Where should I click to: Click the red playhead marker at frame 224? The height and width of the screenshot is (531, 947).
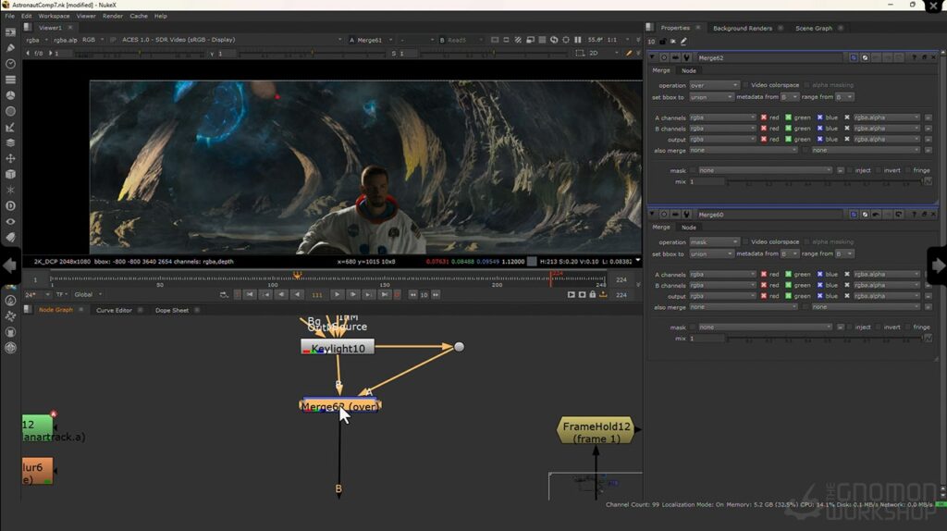click(x=550, y=278)
